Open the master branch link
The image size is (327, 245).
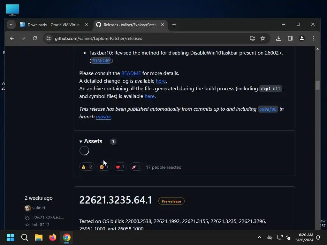coord(103,117)
